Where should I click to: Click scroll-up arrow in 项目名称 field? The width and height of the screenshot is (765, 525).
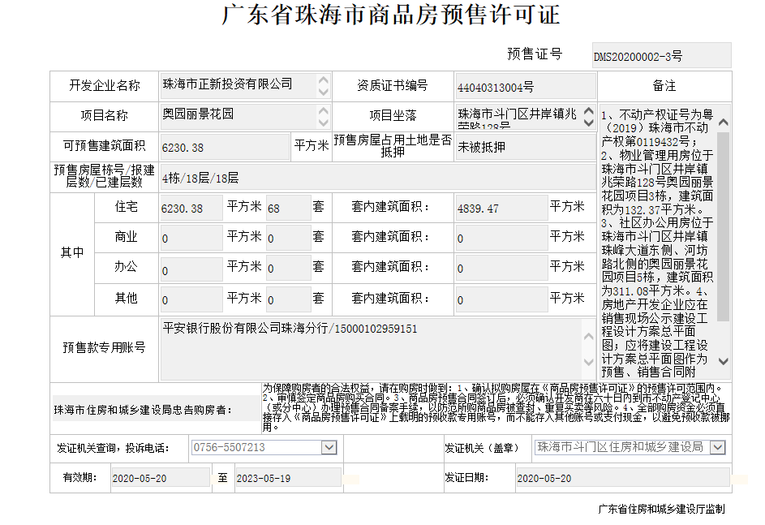(324, 110)
